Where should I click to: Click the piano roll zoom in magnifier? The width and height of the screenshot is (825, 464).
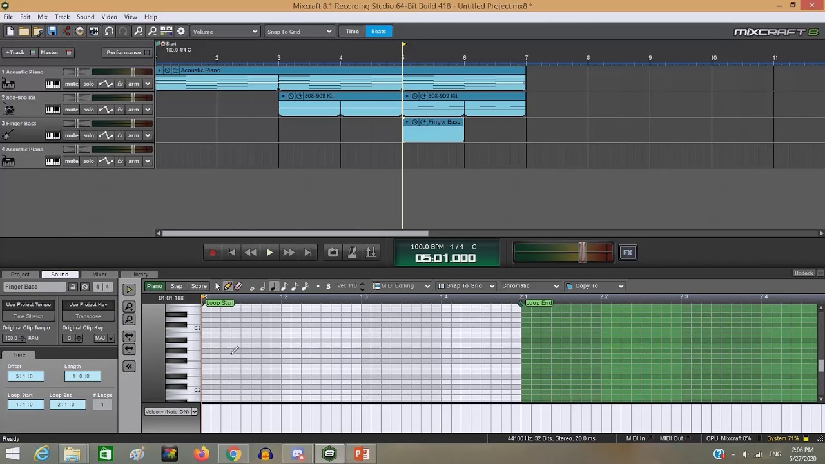pyautogui.click(x=129, y=307)
